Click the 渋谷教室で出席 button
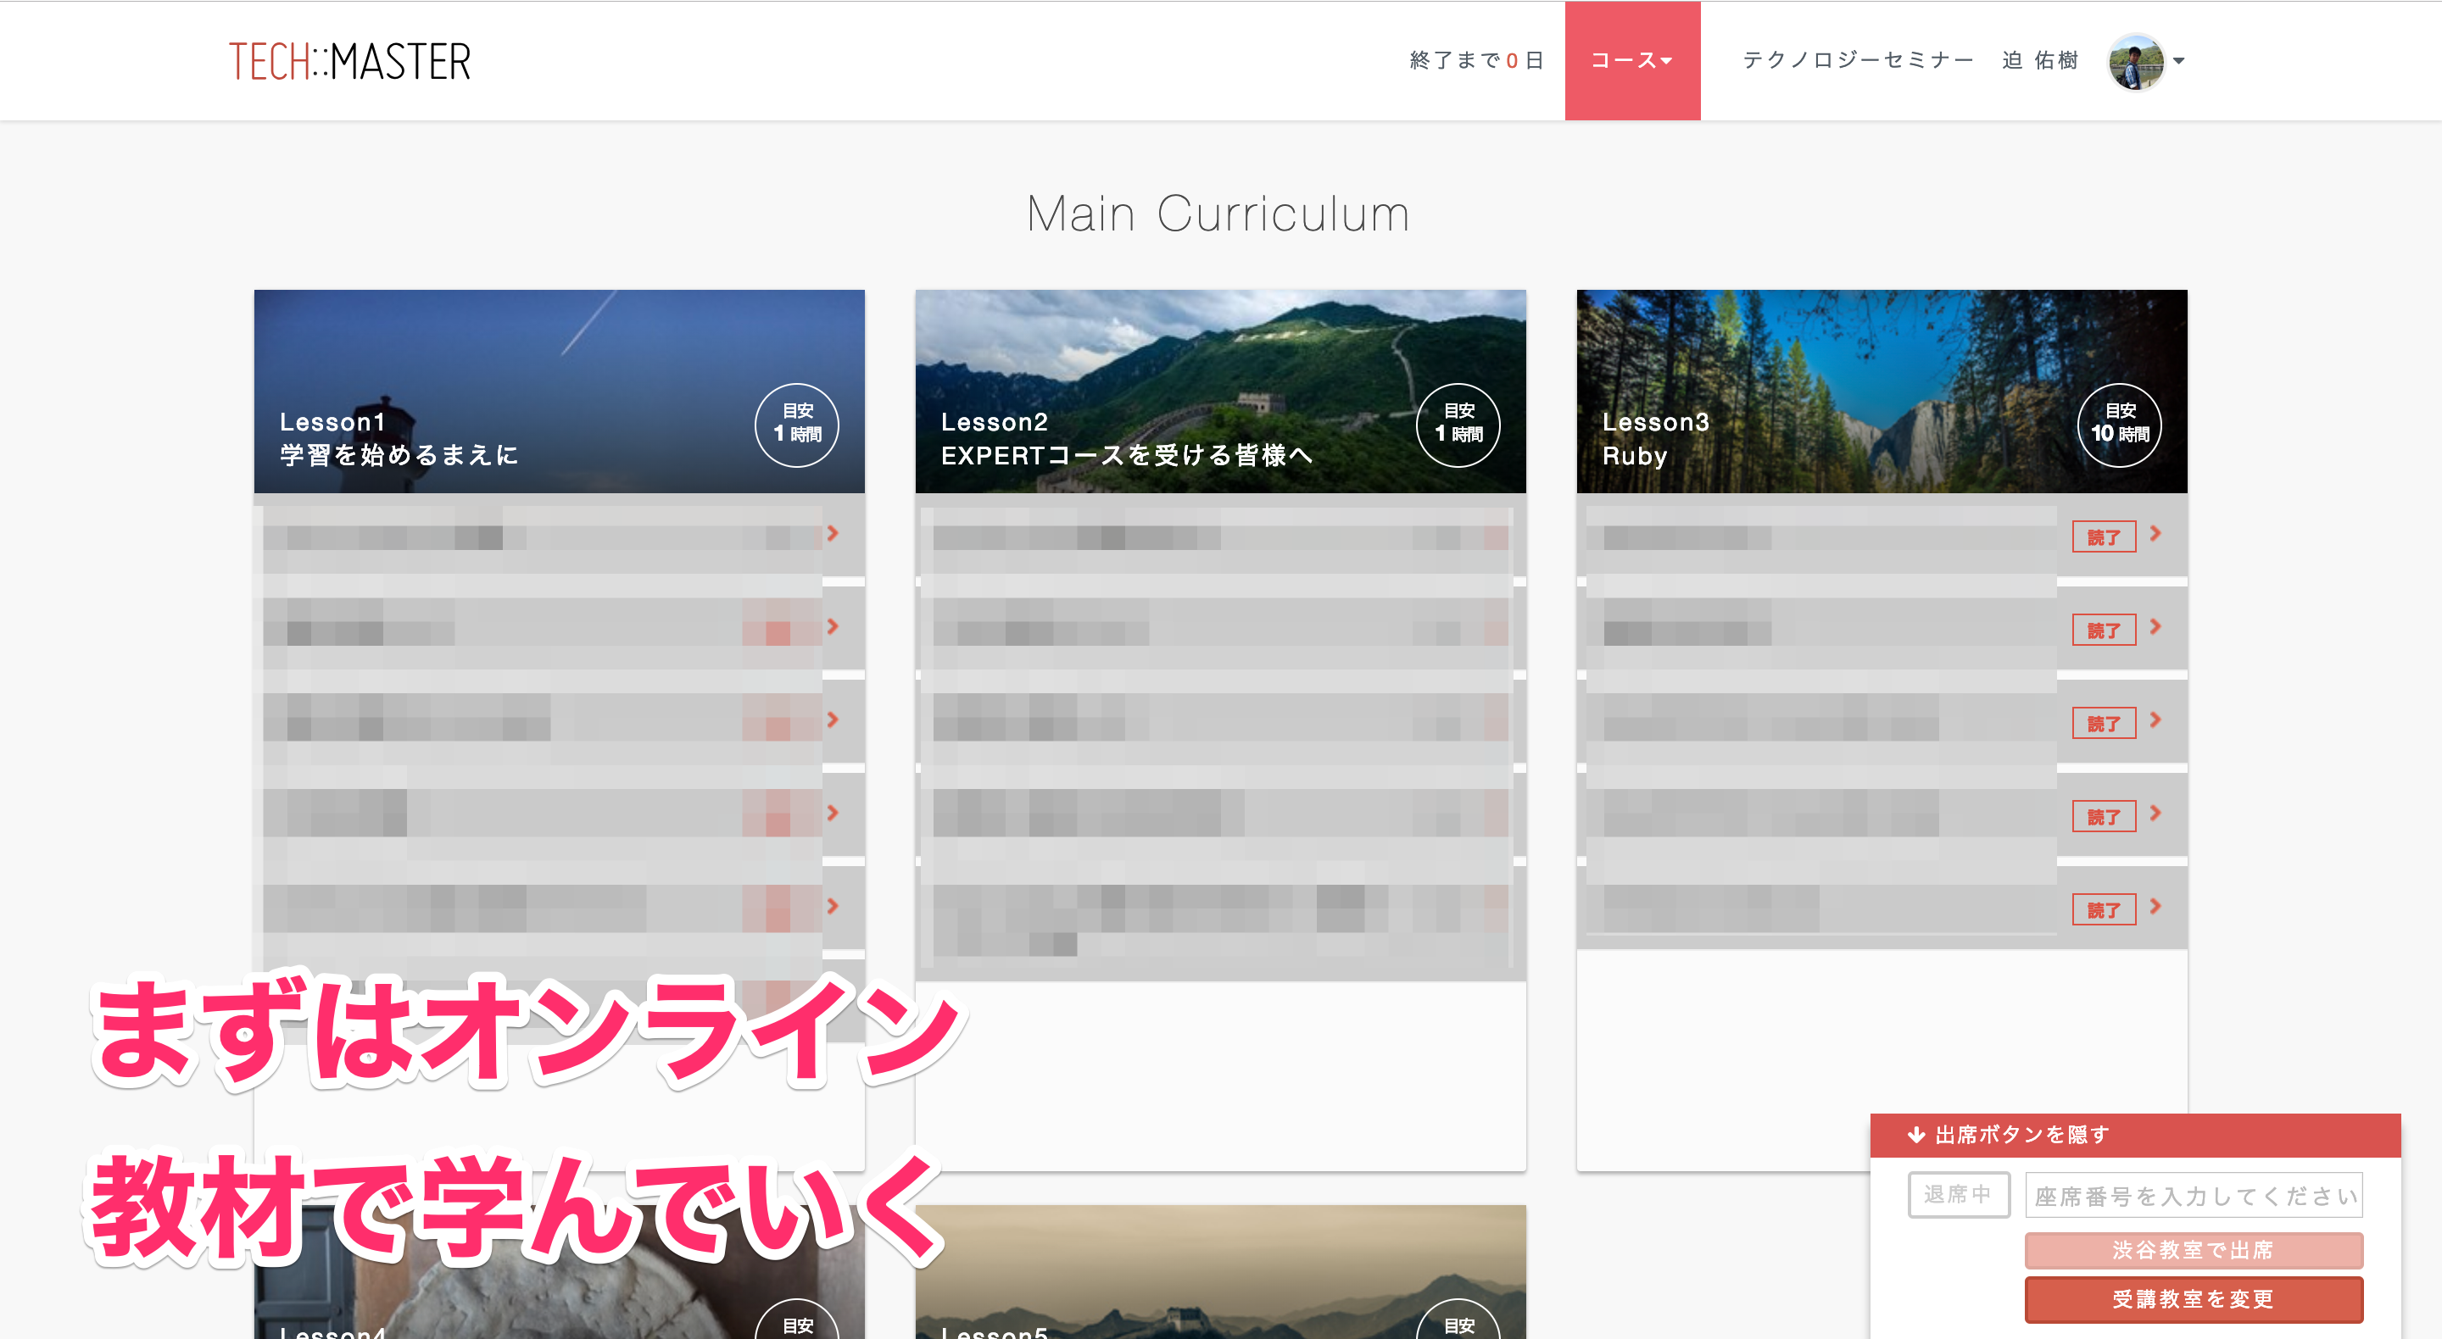The width and height of the screenshot is (2442, 1339). (x=2194, y=1250)
